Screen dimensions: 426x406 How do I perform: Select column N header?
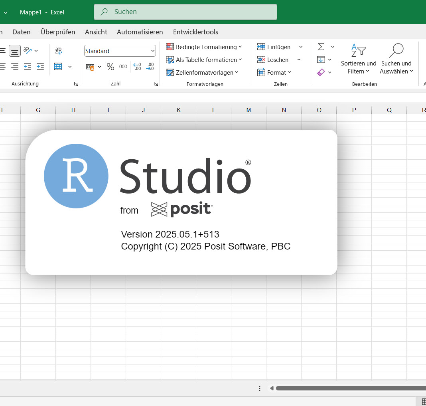pos(284,110)
